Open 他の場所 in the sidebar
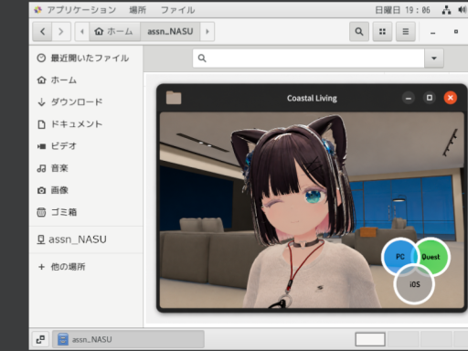Viewport: 468px width, 351px height. tap(86, 267)
